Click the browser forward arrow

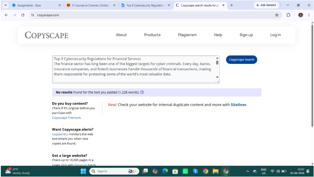coord(14,15)
